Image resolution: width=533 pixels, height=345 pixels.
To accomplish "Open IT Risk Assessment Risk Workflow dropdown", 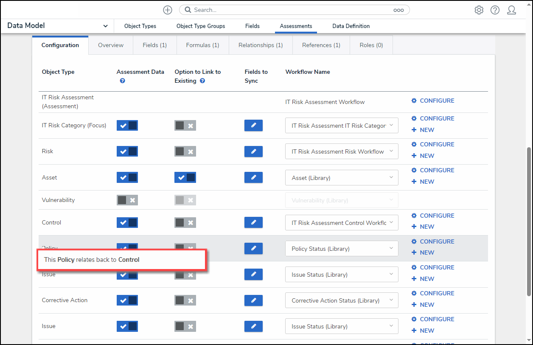I will coord(342,151).
